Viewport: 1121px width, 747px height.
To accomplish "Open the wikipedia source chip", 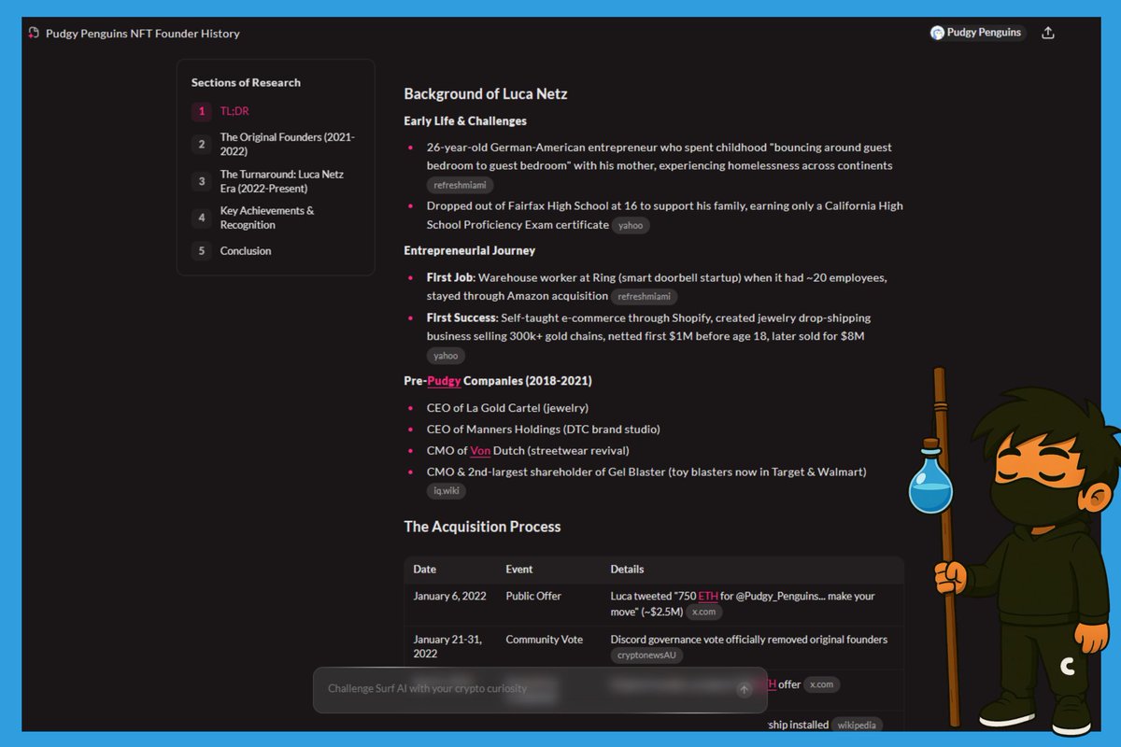I will click(x=856, y=725).
